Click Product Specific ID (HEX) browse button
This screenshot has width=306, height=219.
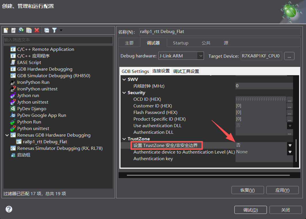click(x=290, y=119)
